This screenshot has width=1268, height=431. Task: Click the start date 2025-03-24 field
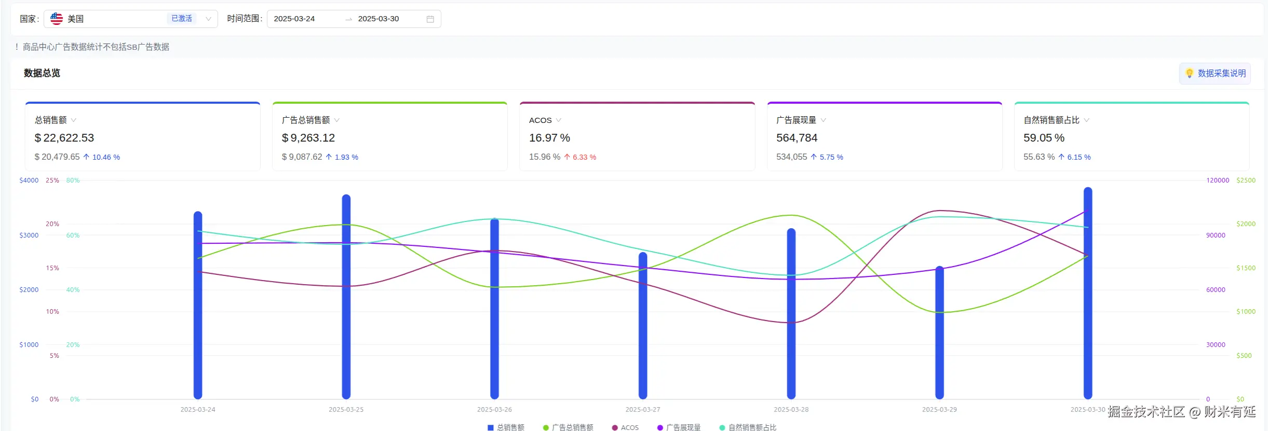[294, 19]
